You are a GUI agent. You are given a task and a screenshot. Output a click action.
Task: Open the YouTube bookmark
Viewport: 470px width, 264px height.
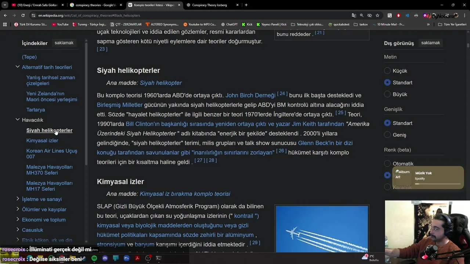click(60, 24)
